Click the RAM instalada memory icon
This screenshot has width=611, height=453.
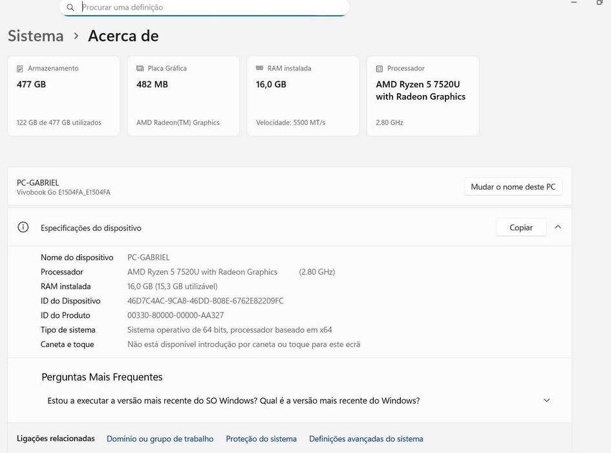[259, 69]
